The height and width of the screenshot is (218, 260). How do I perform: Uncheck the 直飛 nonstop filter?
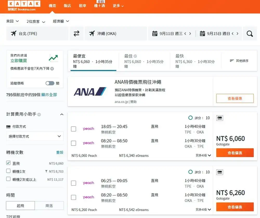tap(8, 163)
